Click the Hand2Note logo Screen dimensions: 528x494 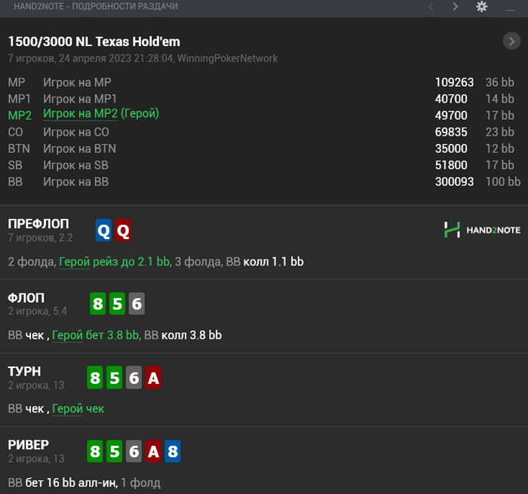click(x=481, y=230)
